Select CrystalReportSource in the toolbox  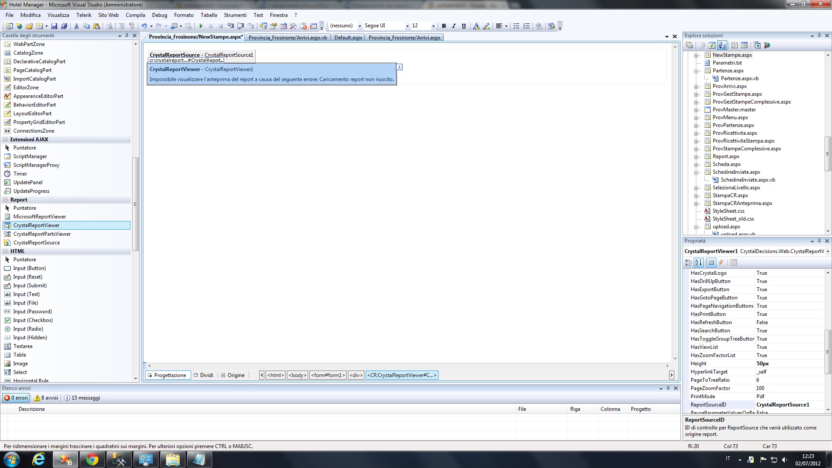coord(36,243)
